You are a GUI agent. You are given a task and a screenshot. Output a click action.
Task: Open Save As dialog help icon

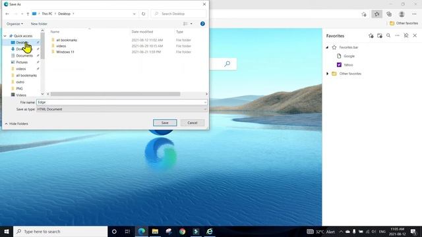[x=202, y=24]
